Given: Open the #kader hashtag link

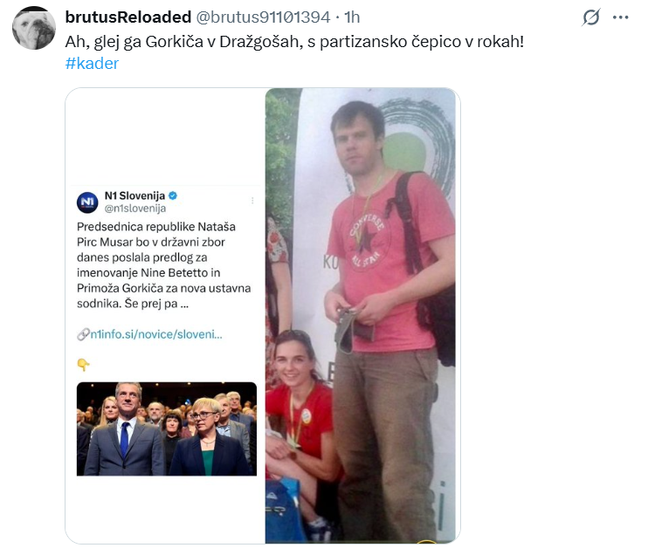Looking at the screenshot, I should point(92,64).
